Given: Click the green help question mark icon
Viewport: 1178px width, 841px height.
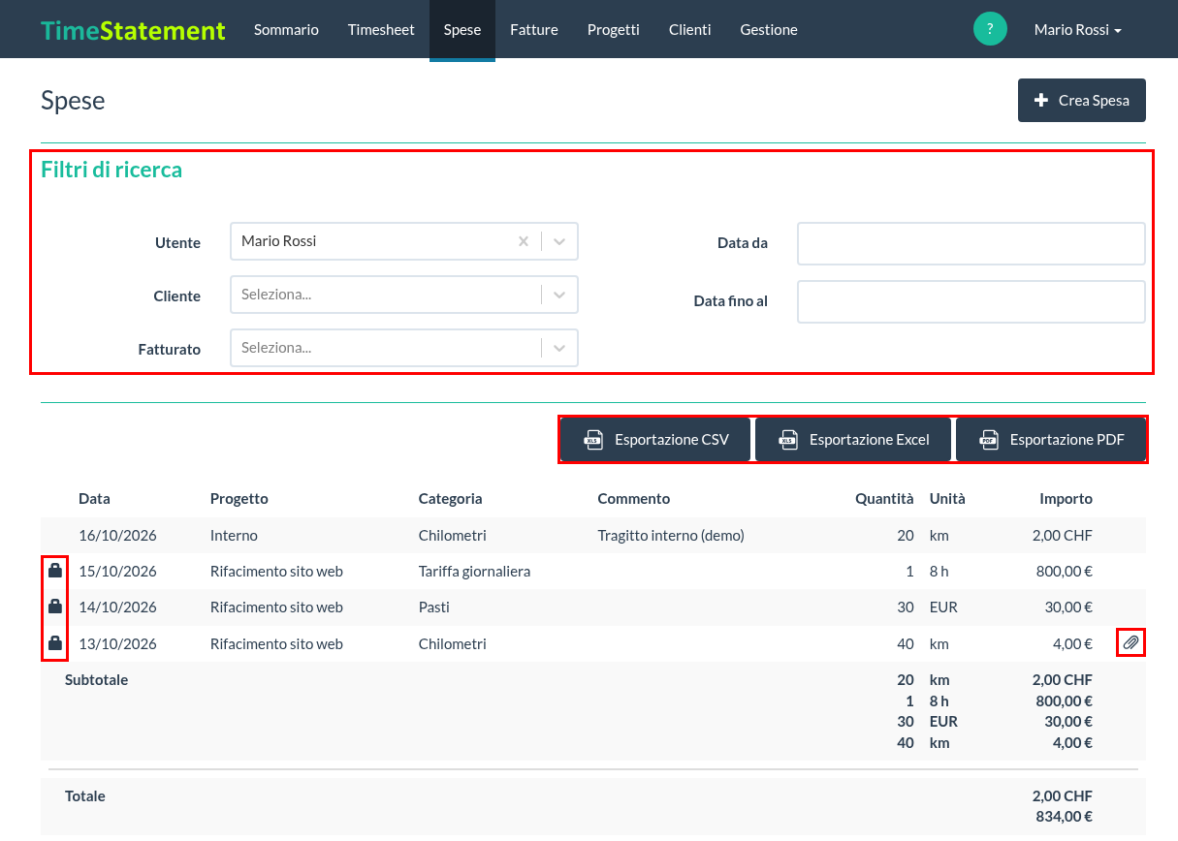Looking at the screenshot, I should (990, 29).
